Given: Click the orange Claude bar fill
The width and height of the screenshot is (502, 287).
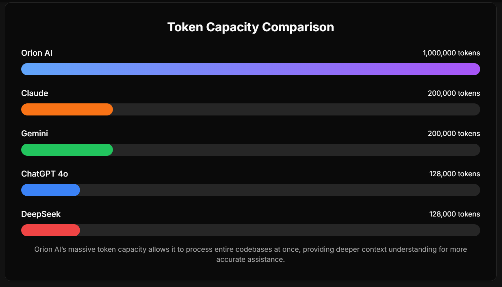Looking at the screenshot, I should 67,109.
